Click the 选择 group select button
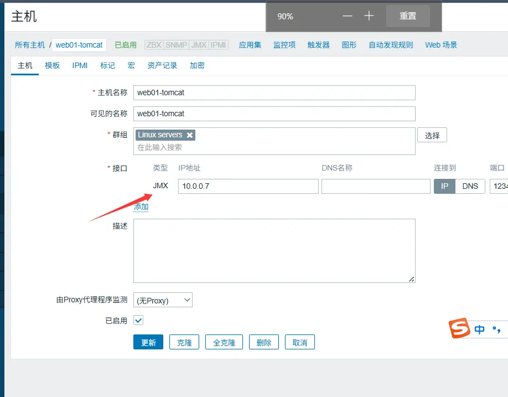508x397 pixels. 432,135
